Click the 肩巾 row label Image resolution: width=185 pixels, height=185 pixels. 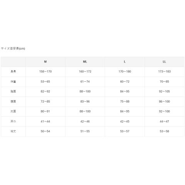coord(13,121)
